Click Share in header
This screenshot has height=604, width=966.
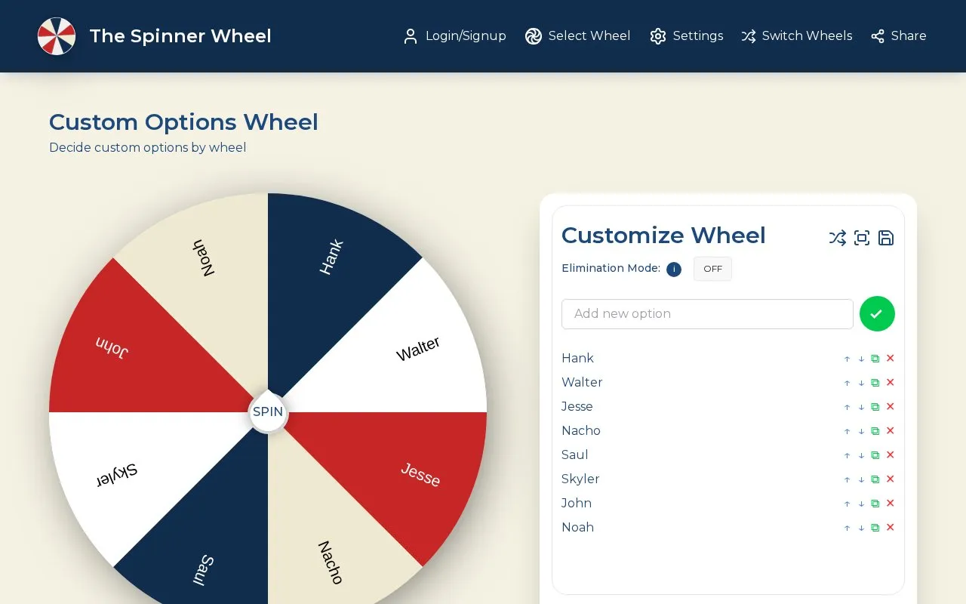pyautogui.click(x=899, y=36)
